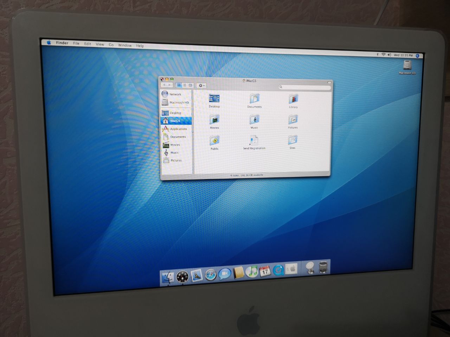
Task: Open the Music folder in file area
Action: (x=254, y=119)
